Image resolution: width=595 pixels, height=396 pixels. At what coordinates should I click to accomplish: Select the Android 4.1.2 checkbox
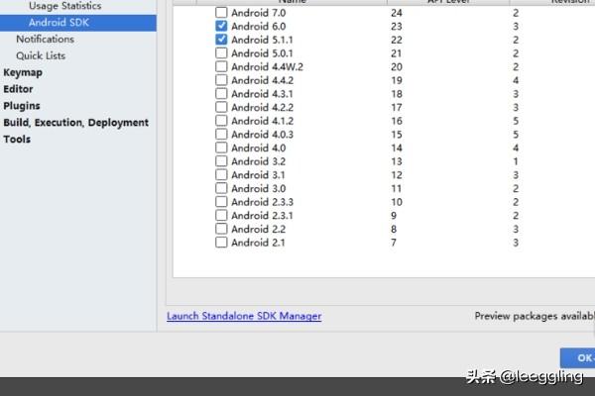coord(221,121)
